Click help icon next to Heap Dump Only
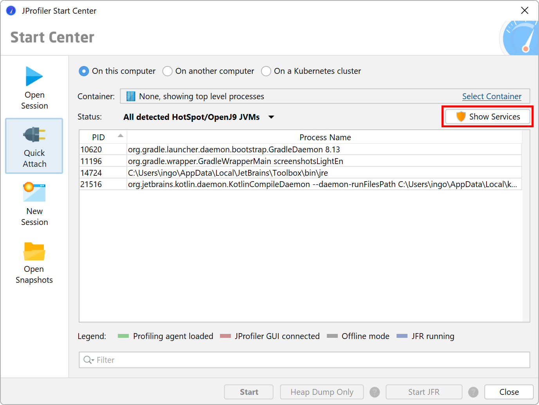539x405 pixels. pyautogui.click(x=375, y=392)
